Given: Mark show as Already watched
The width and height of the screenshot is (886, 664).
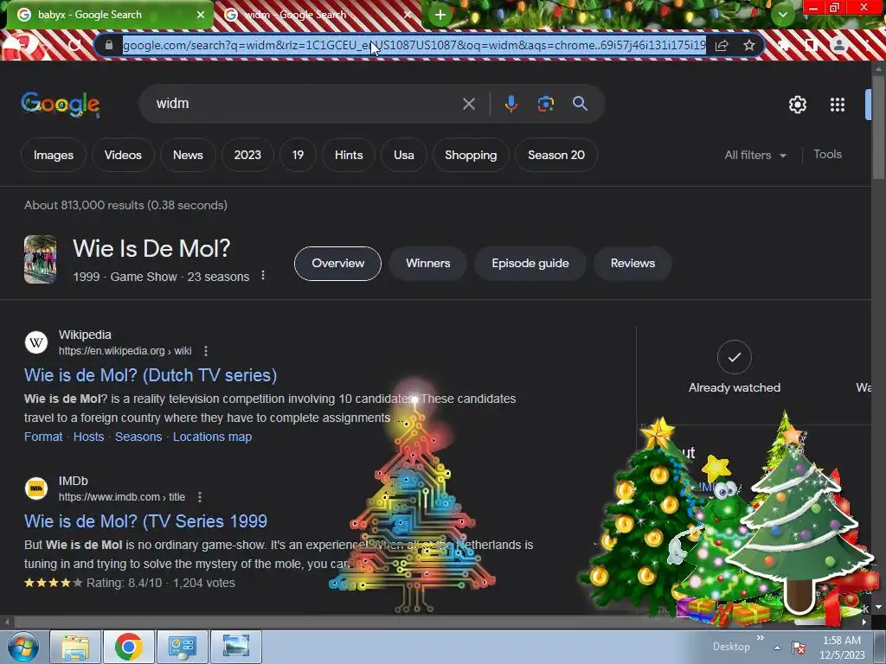Looking at the screenshot, I should pos(735,367).
